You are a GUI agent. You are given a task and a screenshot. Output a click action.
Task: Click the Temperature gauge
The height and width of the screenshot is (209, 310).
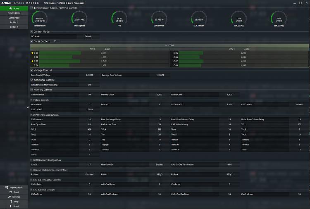pyautogui.click(x=39, y=19)
